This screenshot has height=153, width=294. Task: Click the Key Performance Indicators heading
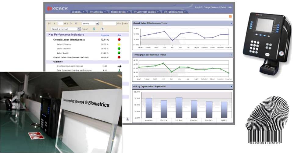pos(66,35)
